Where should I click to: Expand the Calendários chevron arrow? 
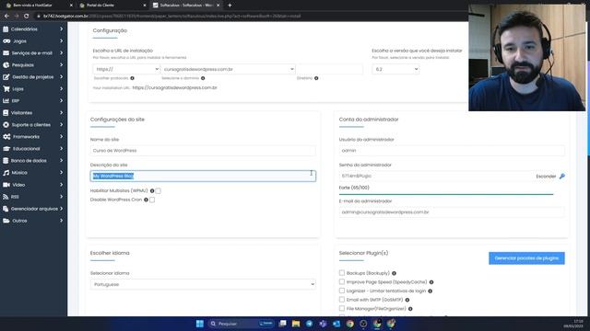click(62, 29)
